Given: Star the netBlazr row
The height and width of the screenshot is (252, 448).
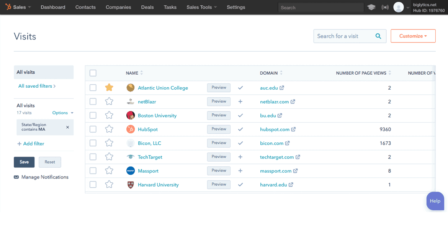Looking at the screenshot, I should (x=109, y=101).
